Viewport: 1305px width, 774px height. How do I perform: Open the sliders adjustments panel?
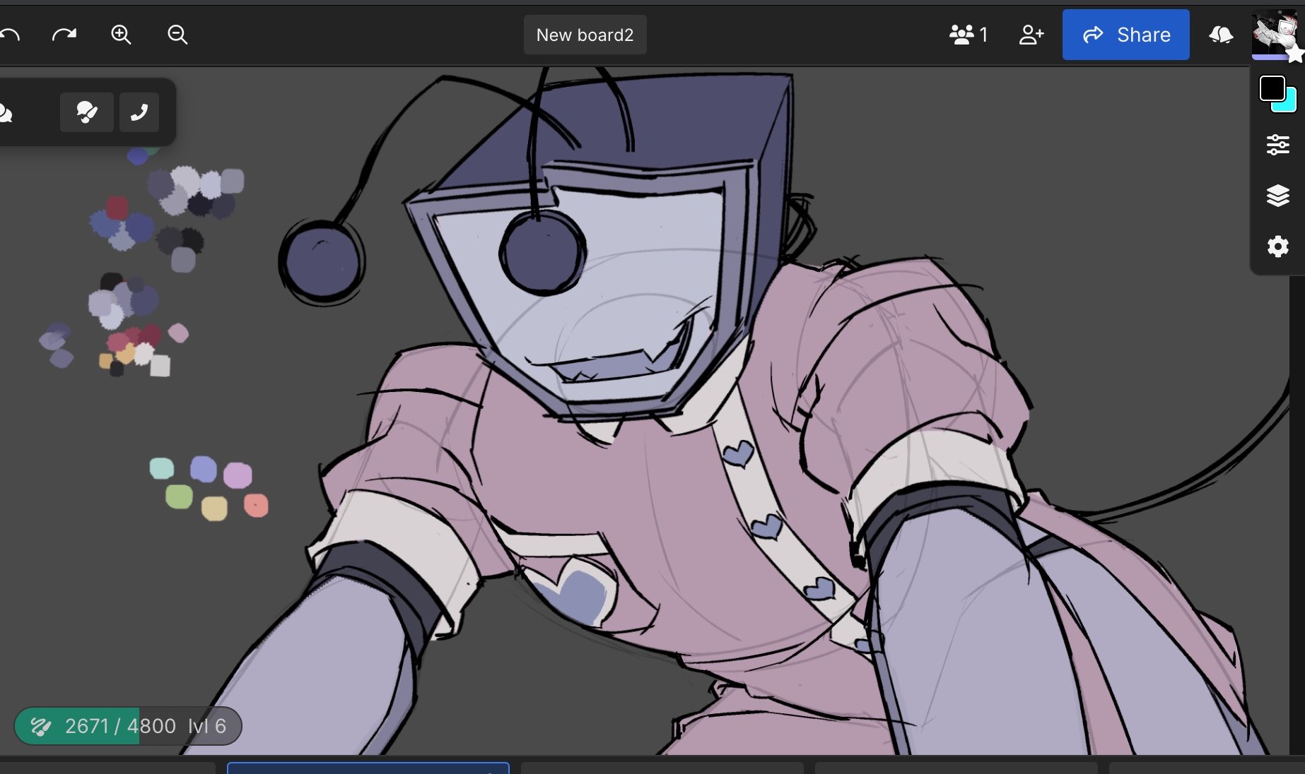pos(1277,145)
